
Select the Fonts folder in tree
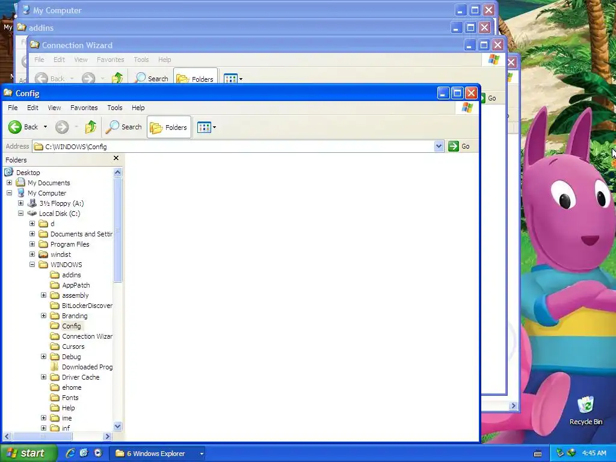tap(70, 397)
